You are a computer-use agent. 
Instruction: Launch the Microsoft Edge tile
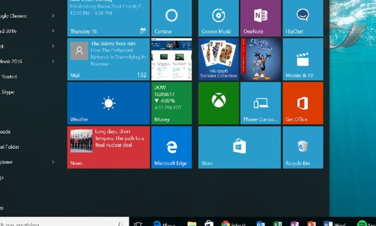pos(172,147)
